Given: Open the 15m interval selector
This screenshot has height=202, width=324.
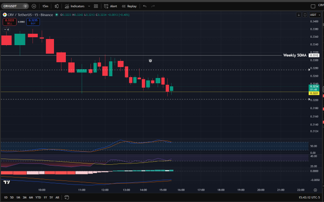Looking at the screenshot, I should (x=45, y=6).
